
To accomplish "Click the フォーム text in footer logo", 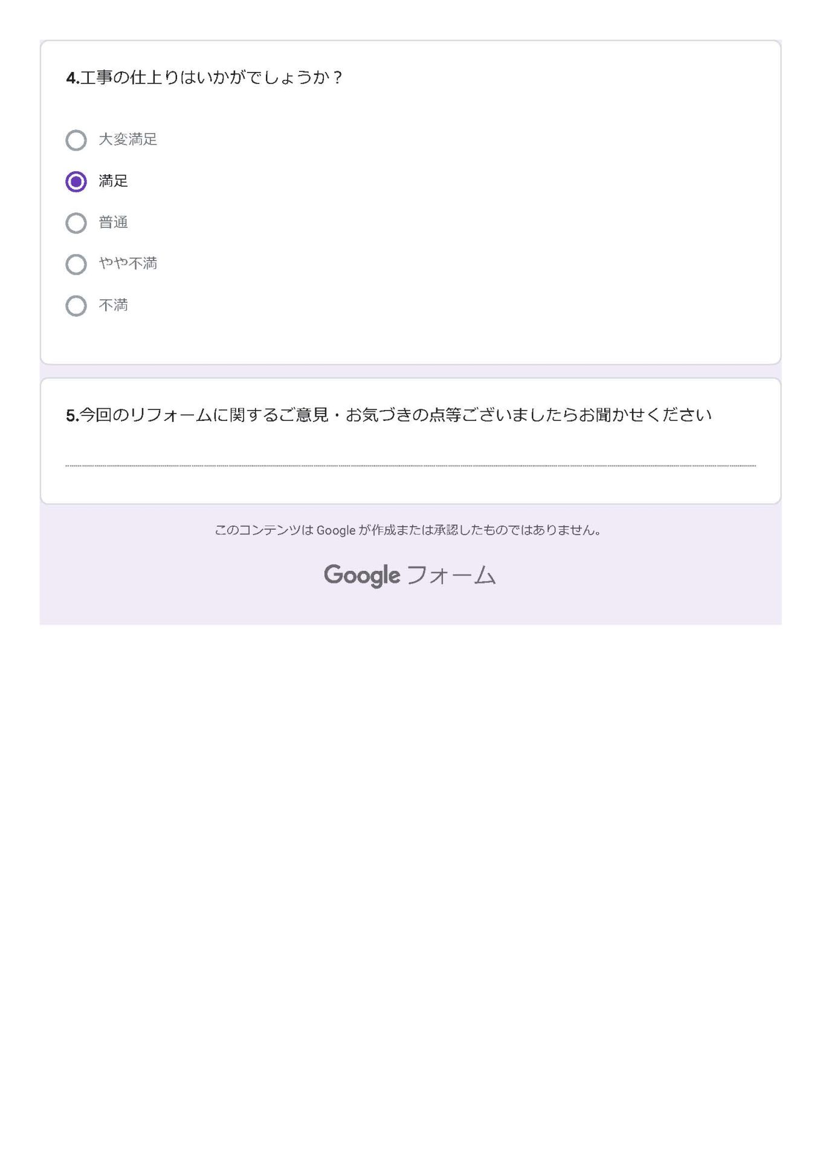I will coord(451,575).
